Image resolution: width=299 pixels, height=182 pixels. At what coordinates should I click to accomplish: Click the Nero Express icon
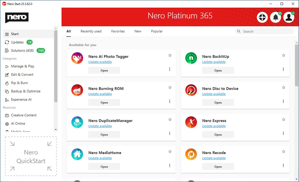coord(191,122)
